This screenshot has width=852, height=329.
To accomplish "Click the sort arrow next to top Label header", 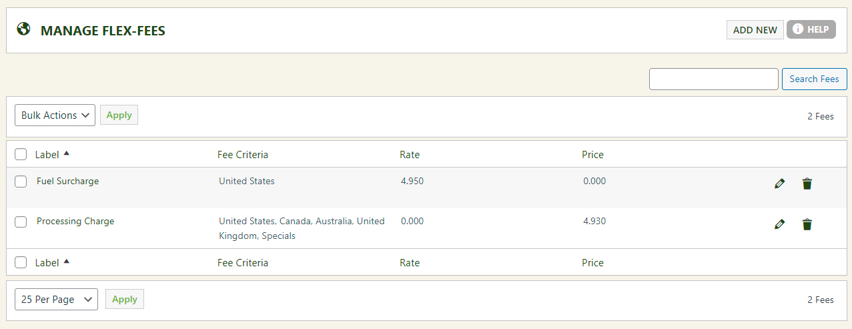I will pyautogui.click(x=66, y=153).
